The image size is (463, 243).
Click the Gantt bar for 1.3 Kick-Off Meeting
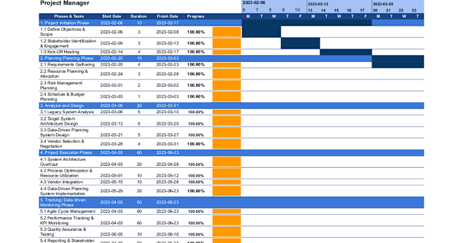pyautogui.click(x=346, y=52)
